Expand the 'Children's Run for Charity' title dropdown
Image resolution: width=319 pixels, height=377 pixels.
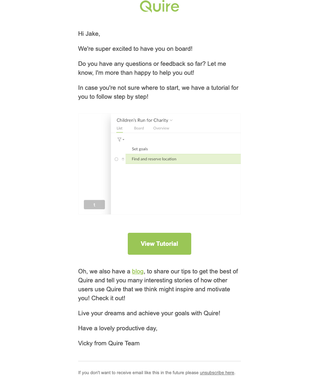170,120
